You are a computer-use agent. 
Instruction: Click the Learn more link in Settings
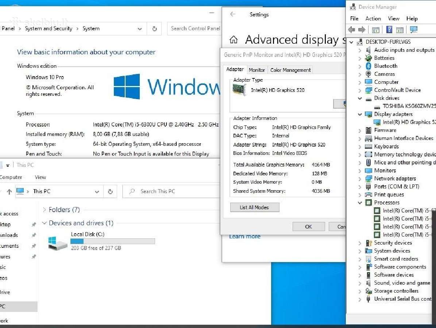(245, 237)
